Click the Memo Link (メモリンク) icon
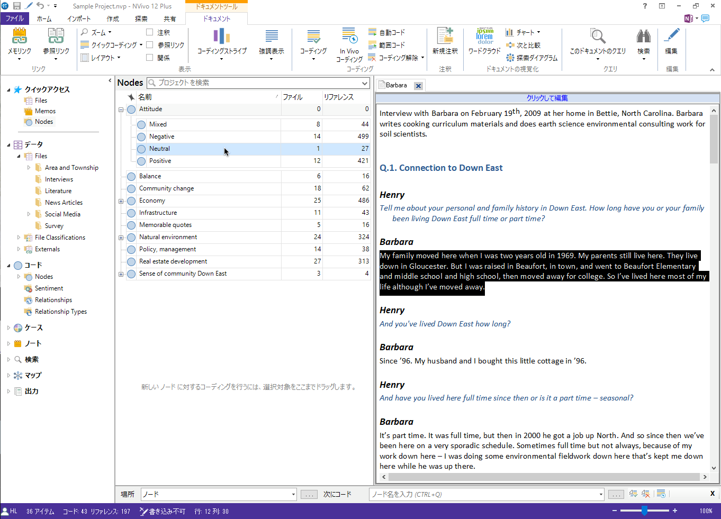This screenshot has width=721, height=519. tap(19, 37)
